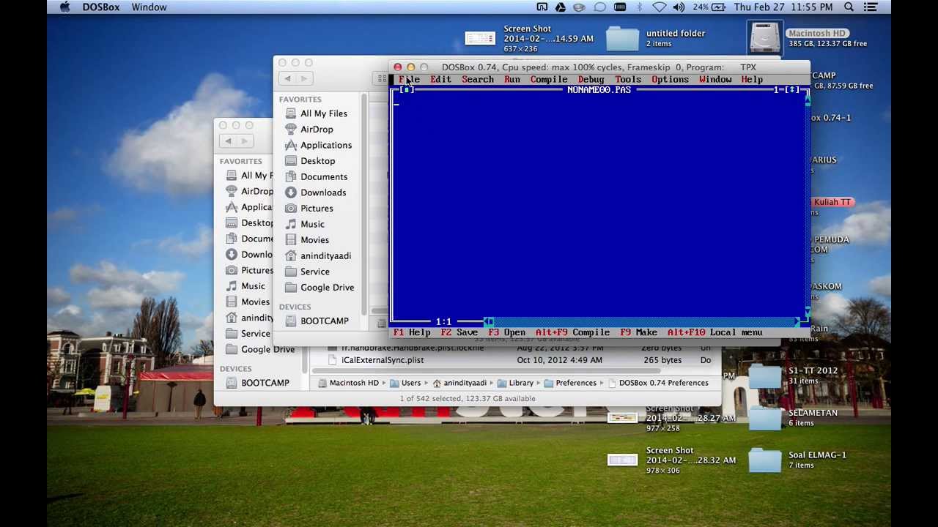Viewport: 938px width, 527px height.
Task: Open the macOS Window menu
Action: [x=149, y=7]
